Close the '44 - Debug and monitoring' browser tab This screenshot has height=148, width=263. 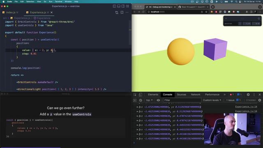tap(175, 7)
